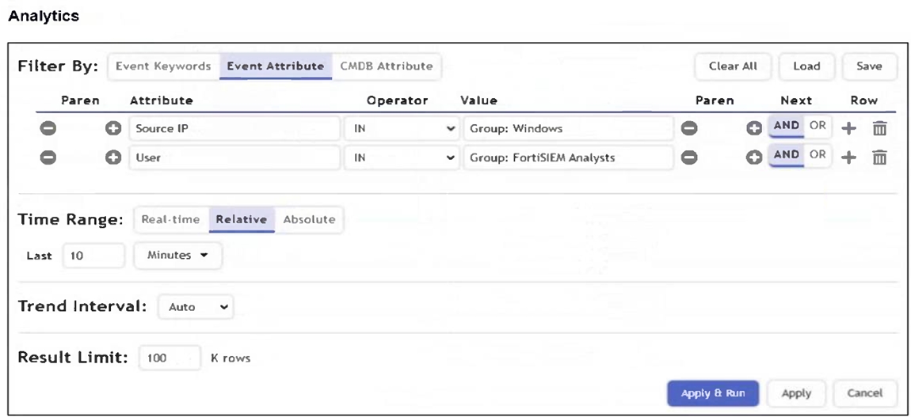
Task: Add new row after Source IP row
Action: pyautogui.click(x=848, y=129)
